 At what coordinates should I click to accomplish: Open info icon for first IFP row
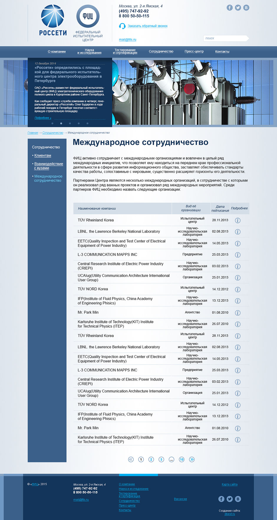(x=238, y=301)
